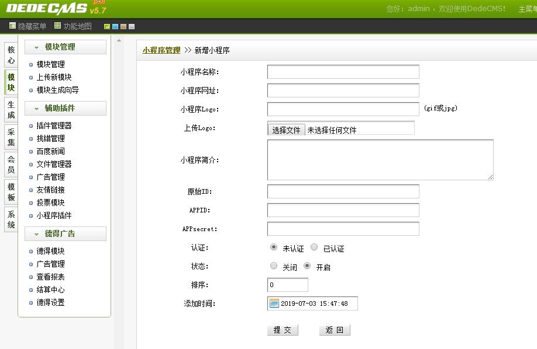
Task: Open 投票模块 in the sidebar
Action: [x=51, y=203]
